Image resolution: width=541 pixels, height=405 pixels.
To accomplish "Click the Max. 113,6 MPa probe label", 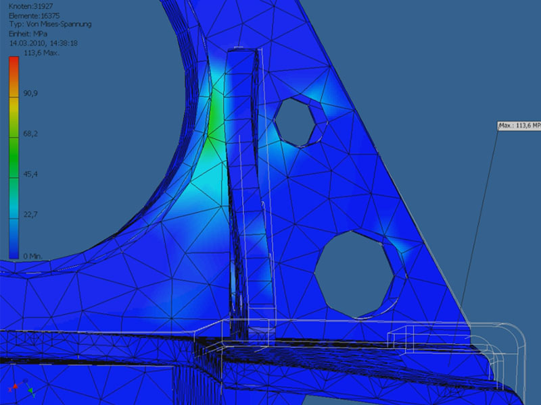I will (519, 126).
